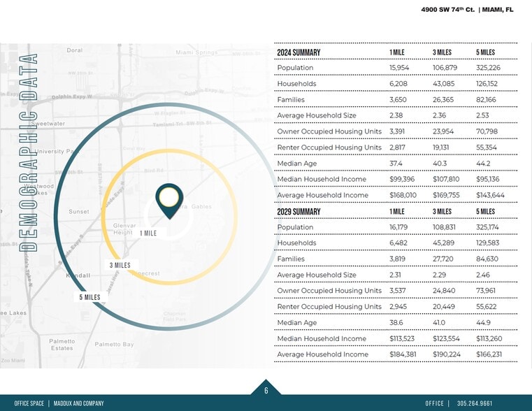Screen dimensions: 532x411
Task: Click the Doral label on the map
Action: coord(74,50)
